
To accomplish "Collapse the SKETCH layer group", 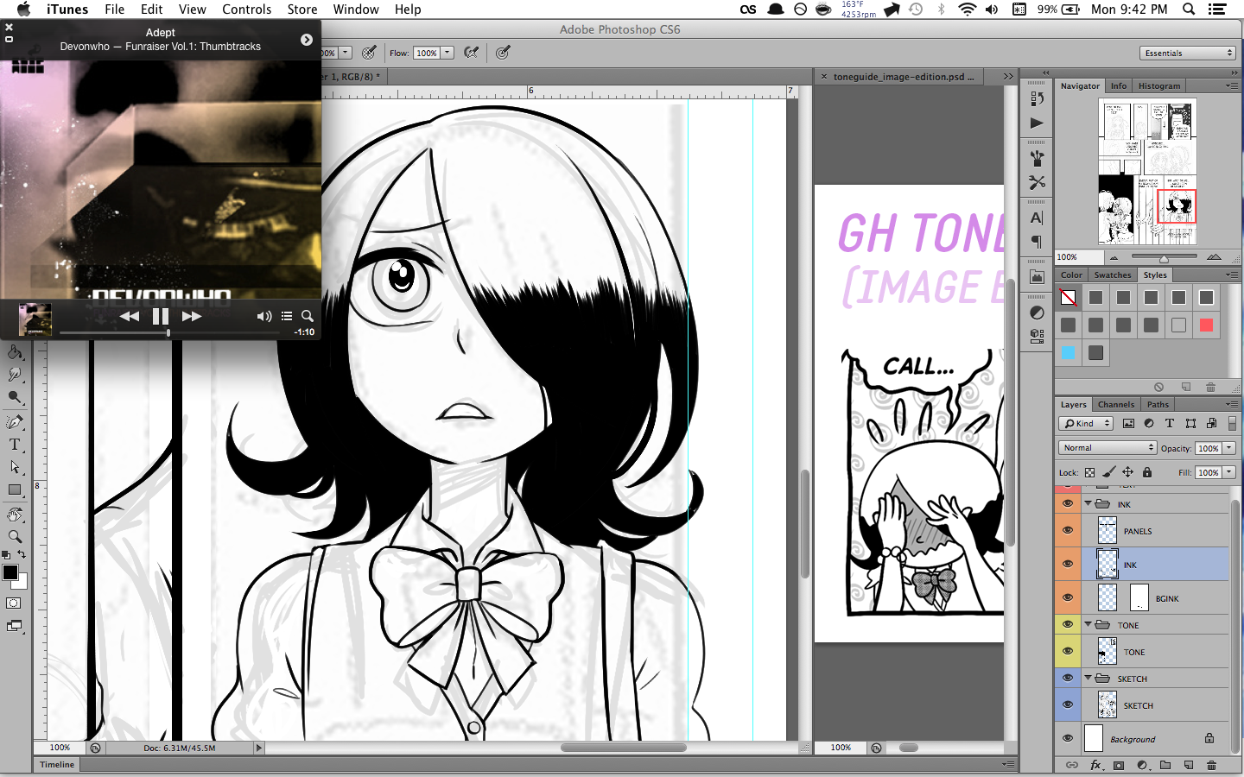I will click(x=1088, y=678).
